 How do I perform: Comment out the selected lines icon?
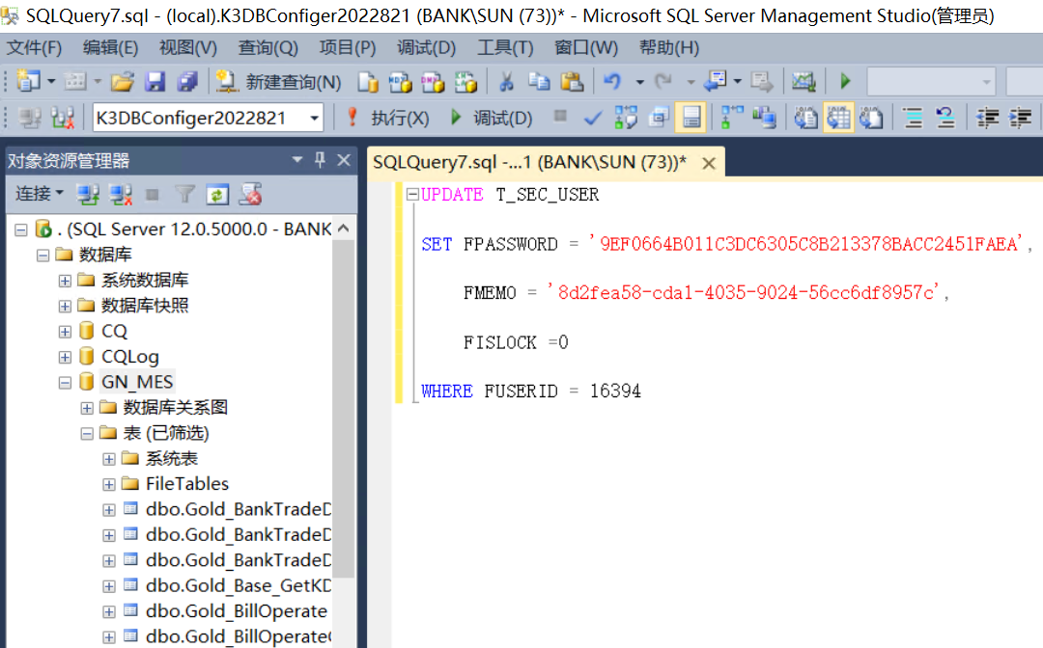914,118
